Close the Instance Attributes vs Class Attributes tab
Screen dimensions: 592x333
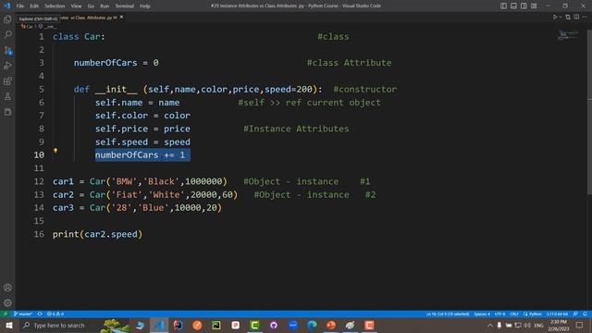click(x=121, y=17)
